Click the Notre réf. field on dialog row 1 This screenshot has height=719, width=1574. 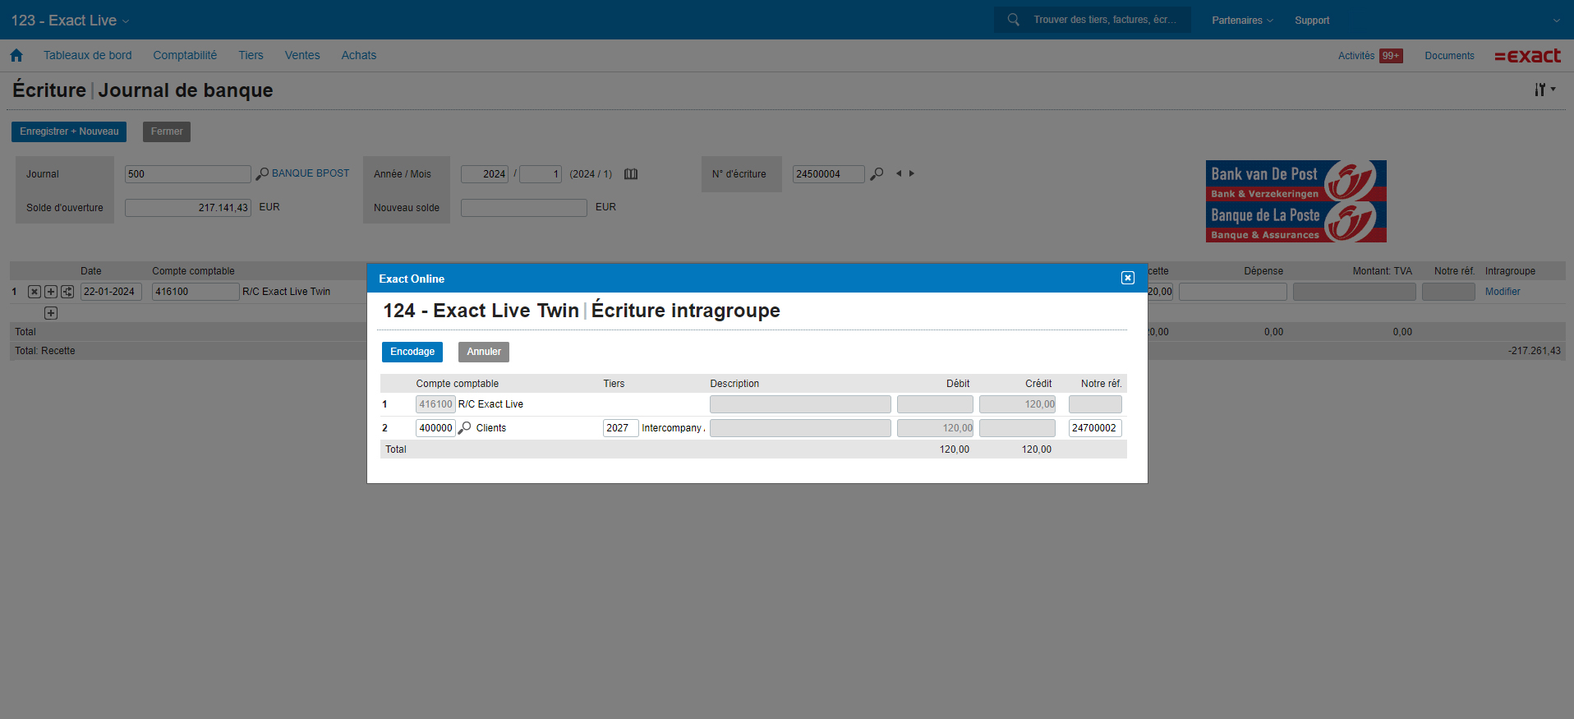coord(1095,404)
